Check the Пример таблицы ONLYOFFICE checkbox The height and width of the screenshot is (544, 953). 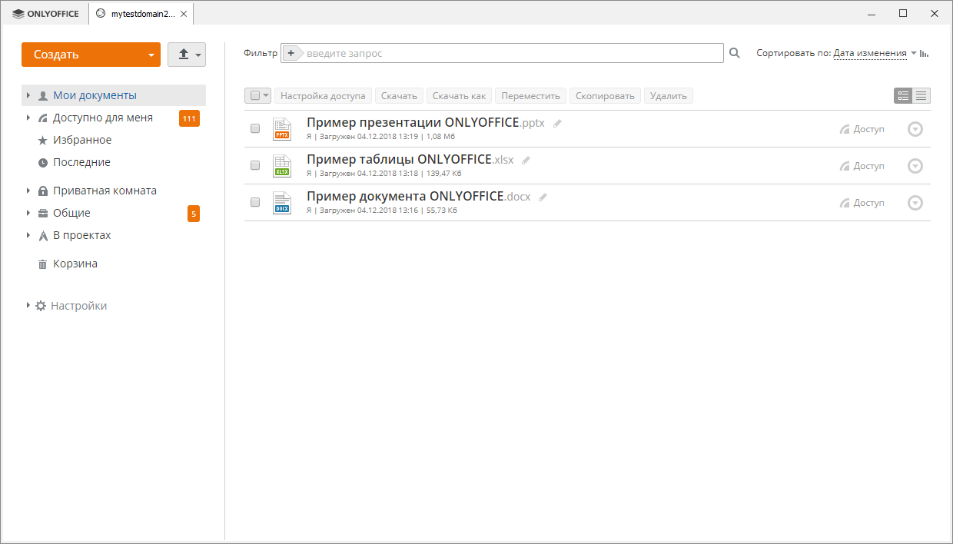(x=255, y=165)
